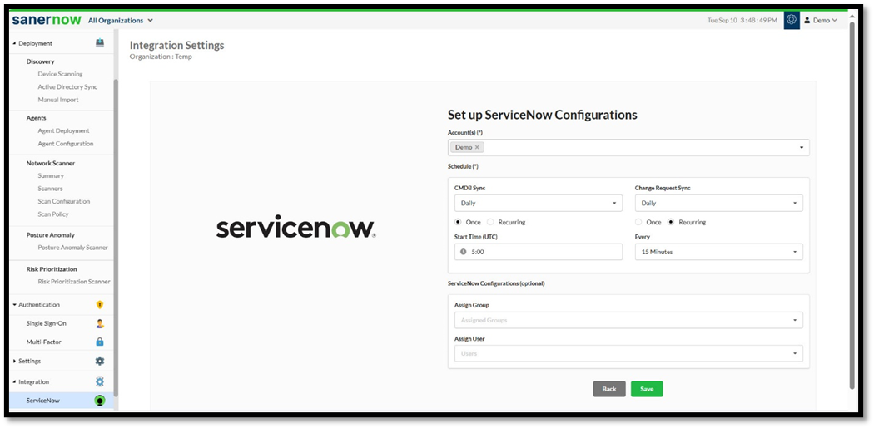Click the Start Time (UTC) field

point(539,252)
